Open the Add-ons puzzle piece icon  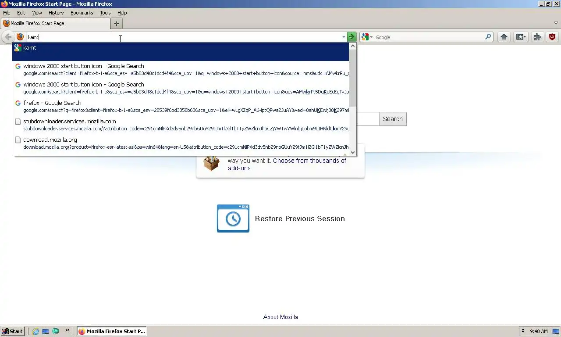[x=537, y=37]
